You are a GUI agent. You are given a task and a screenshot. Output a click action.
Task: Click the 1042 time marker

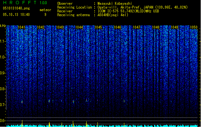point(41,27)
